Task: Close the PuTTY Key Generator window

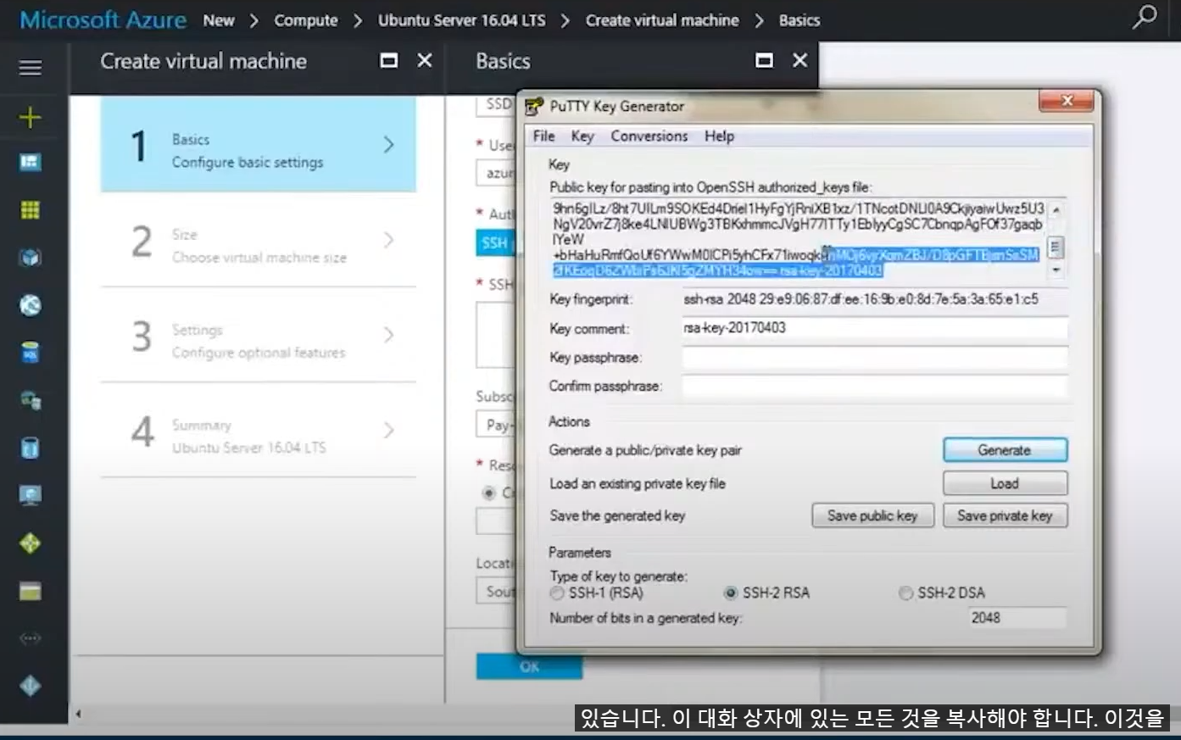Action: point(1067,101)
